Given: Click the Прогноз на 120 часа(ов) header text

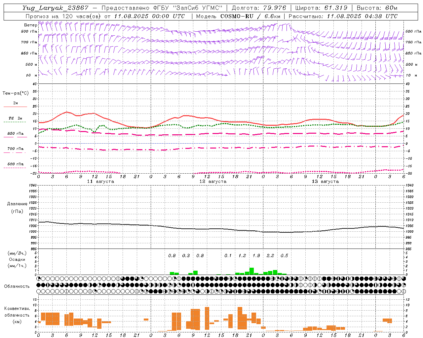Looking at the screenshot, I should (63, 16).
